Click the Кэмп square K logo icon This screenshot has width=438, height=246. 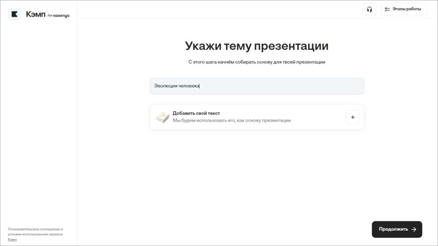(14, 14)
